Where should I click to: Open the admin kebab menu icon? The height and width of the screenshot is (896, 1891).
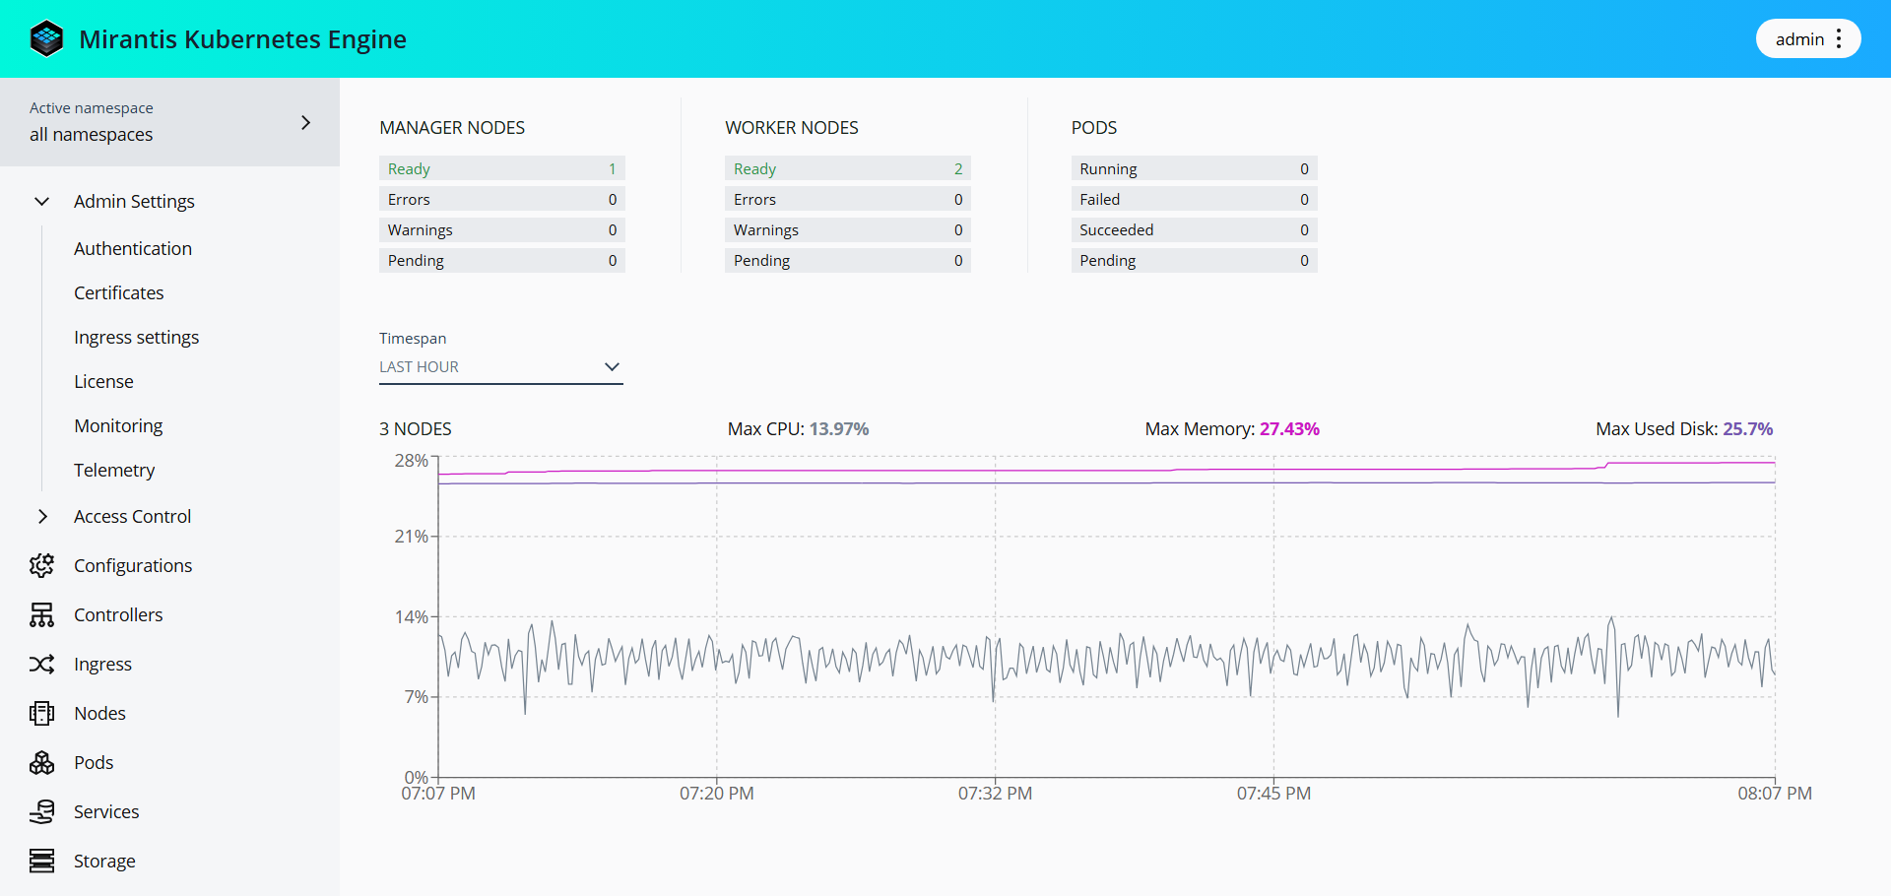click(1838, 39)
